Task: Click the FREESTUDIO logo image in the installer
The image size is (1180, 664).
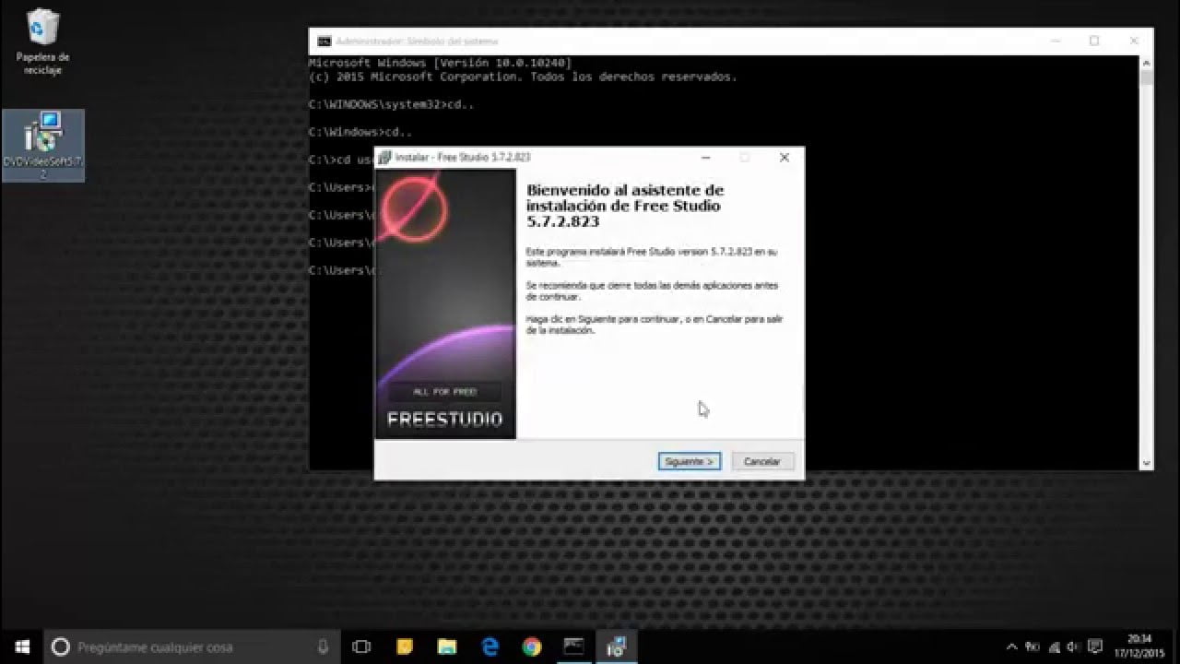Action: (x=445, y=303)
